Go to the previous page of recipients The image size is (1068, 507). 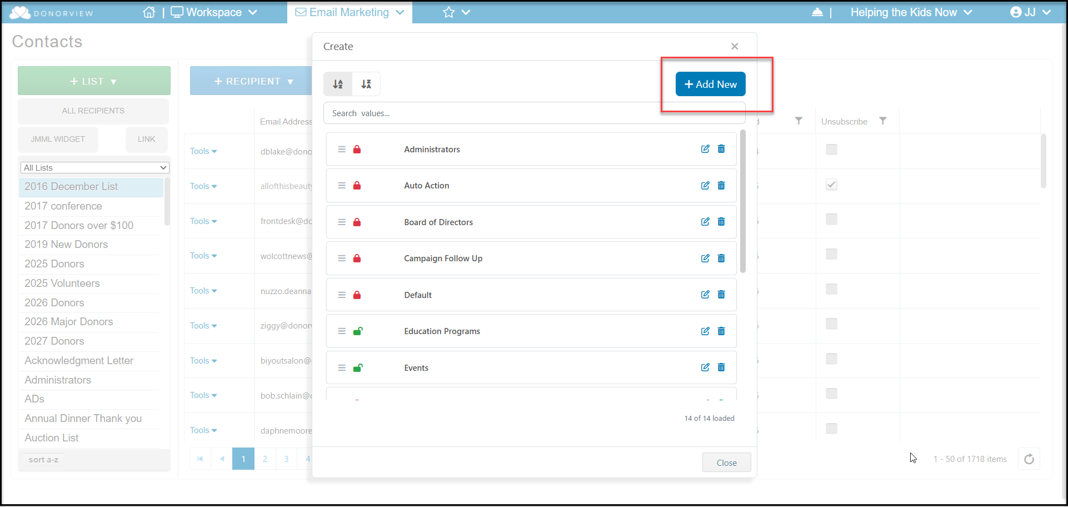(222, 459)
